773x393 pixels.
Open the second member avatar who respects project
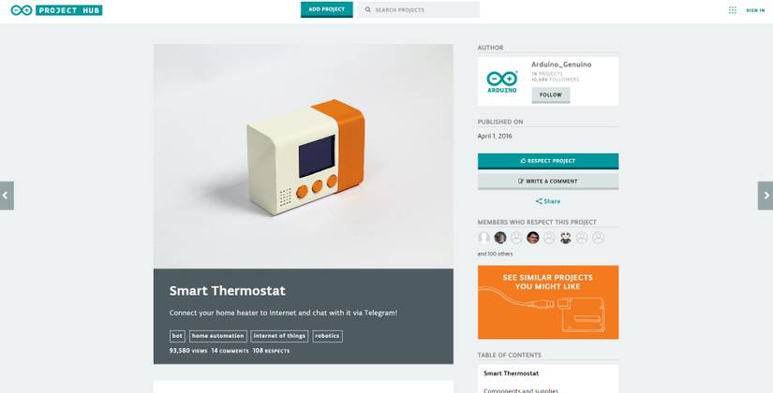pyautogui.click(x=500, y=238)
